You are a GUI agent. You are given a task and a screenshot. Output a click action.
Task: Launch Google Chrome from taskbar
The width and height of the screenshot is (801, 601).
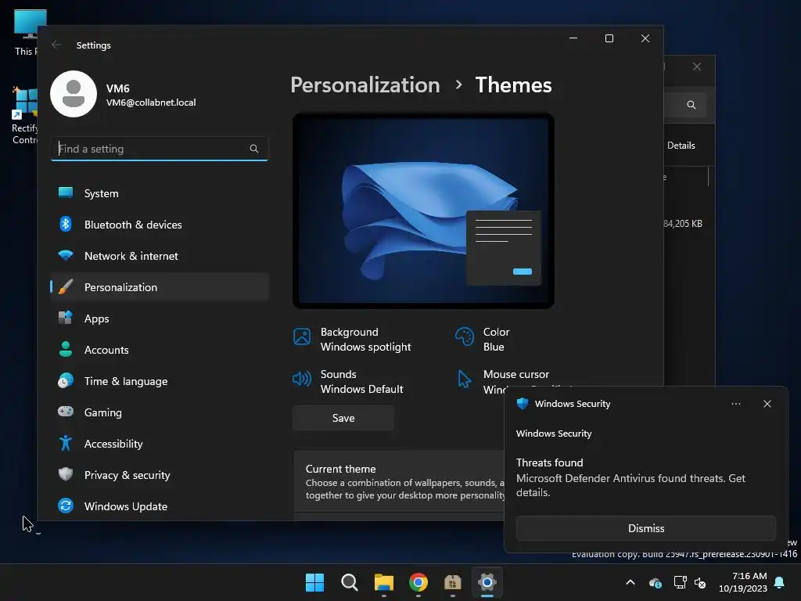pyautogui.click(x=418, y=582)
